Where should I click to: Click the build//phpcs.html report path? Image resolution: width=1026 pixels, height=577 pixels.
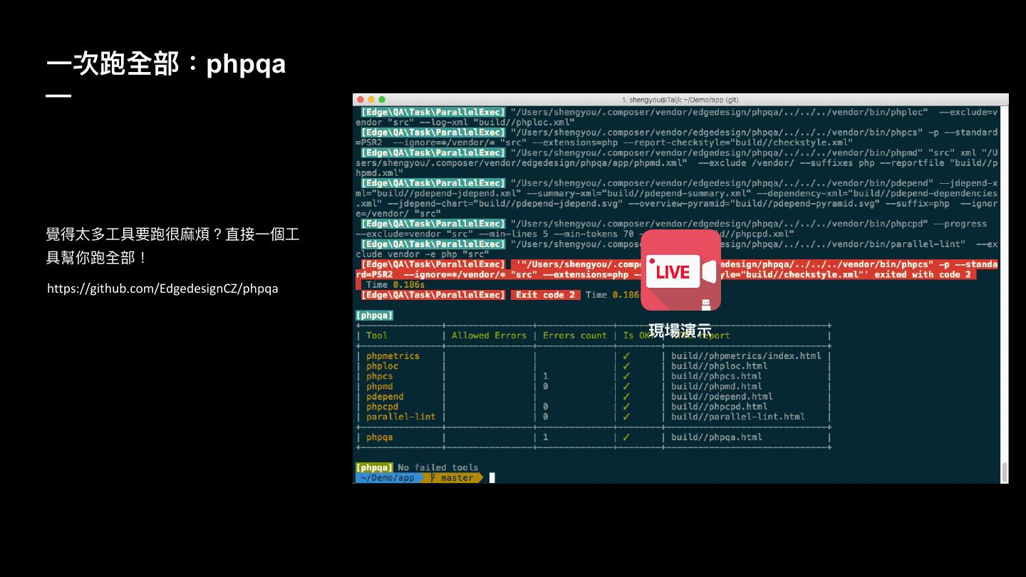[716, 376]
